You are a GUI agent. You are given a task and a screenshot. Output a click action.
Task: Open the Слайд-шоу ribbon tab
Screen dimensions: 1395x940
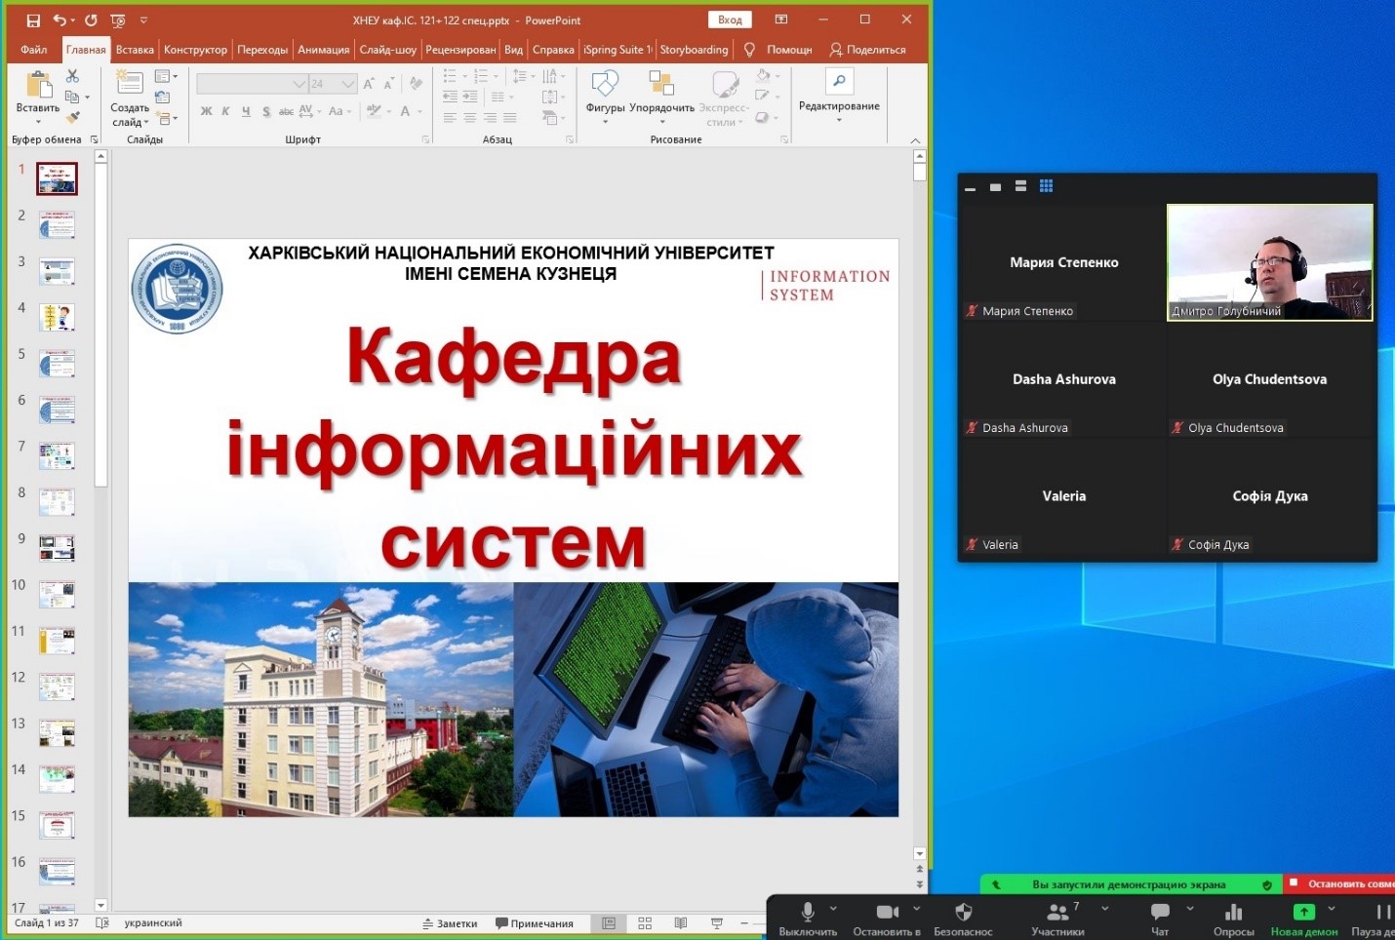(387, 50)
